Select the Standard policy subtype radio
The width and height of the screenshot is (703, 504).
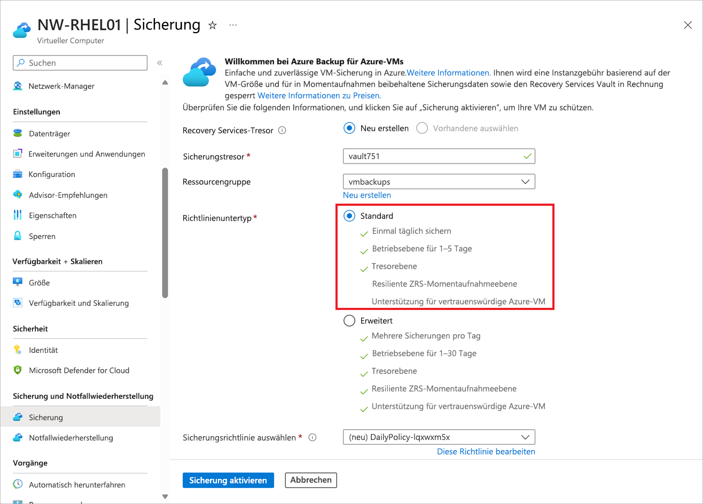pyautogui.click(x=349, y=216)
